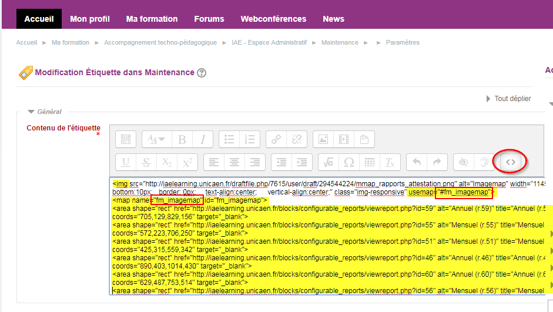The image size is (553, 312).
Task: Toggle underline formatting in the editor
Action: pos(126,162)
